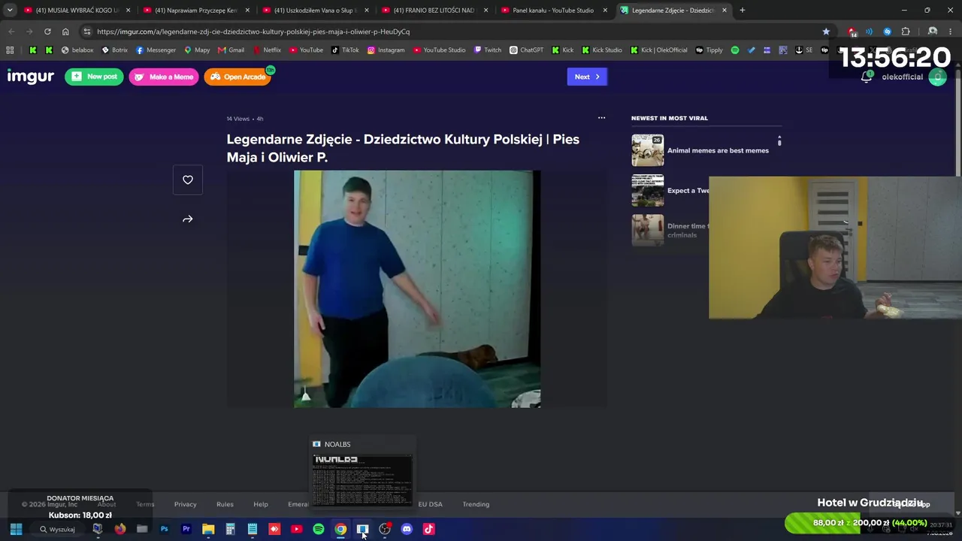Viewport: 962px width, 541px height.
Task: Open the Gmail bookmark
Action: [x=231, y=50]
